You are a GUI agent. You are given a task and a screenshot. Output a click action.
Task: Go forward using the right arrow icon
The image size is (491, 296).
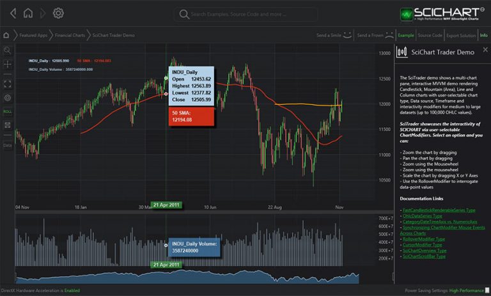pyautogui.click(x=43, y=13)
